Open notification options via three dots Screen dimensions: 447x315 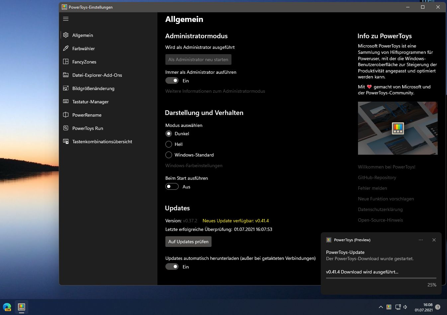pos(421,240)
